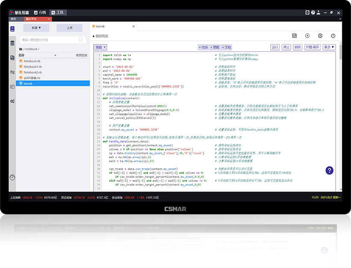The height and width of the screenshot is (268, 351).
Task: Expand the 策略 cell type dropdown
Action: tap(100, 47)
